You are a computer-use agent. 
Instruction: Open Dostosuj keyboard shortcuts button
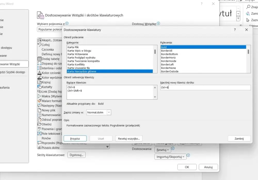76,155
